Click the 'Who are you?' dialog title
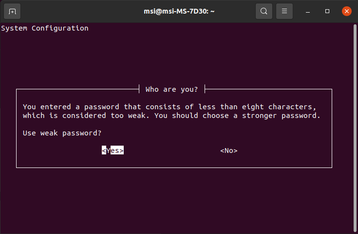 tap(171, 89)
